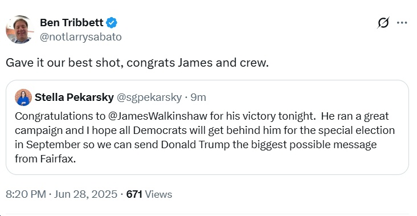This screenshot has height=216, width=417.
Task: Select the word 'Views' label
Action: (x=158, y=194)
